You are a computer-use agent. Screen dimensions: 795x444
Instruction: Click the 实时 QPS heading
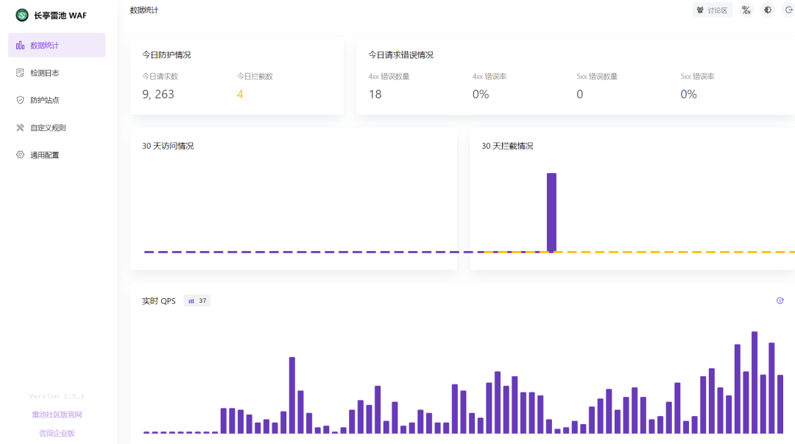pos(159,301)
